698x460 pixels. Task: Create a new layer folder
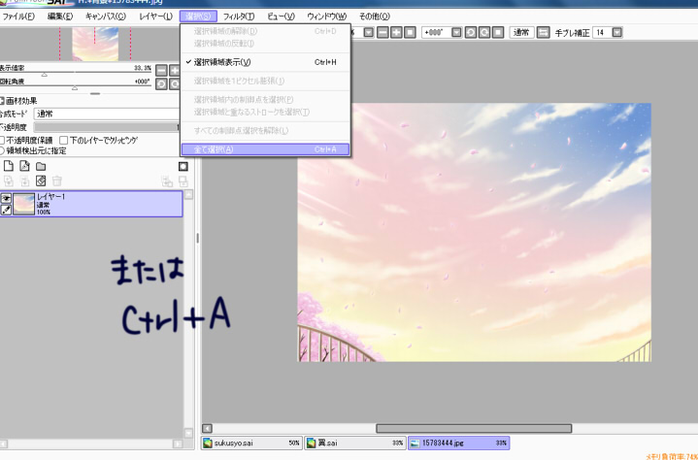pos(41,166)
